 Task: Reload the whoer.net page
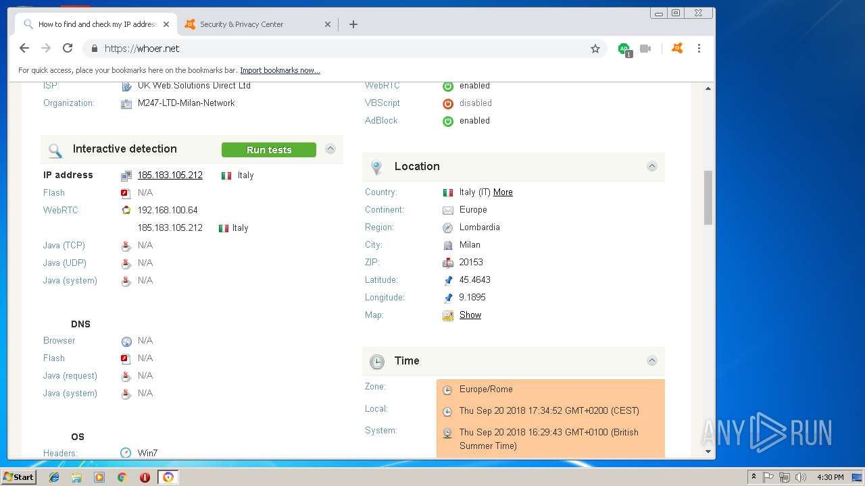coord(68,48)
